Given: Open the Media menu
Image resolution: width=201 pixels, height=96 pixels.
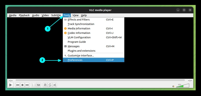Looking at the screenshot, I should point(13,15).
